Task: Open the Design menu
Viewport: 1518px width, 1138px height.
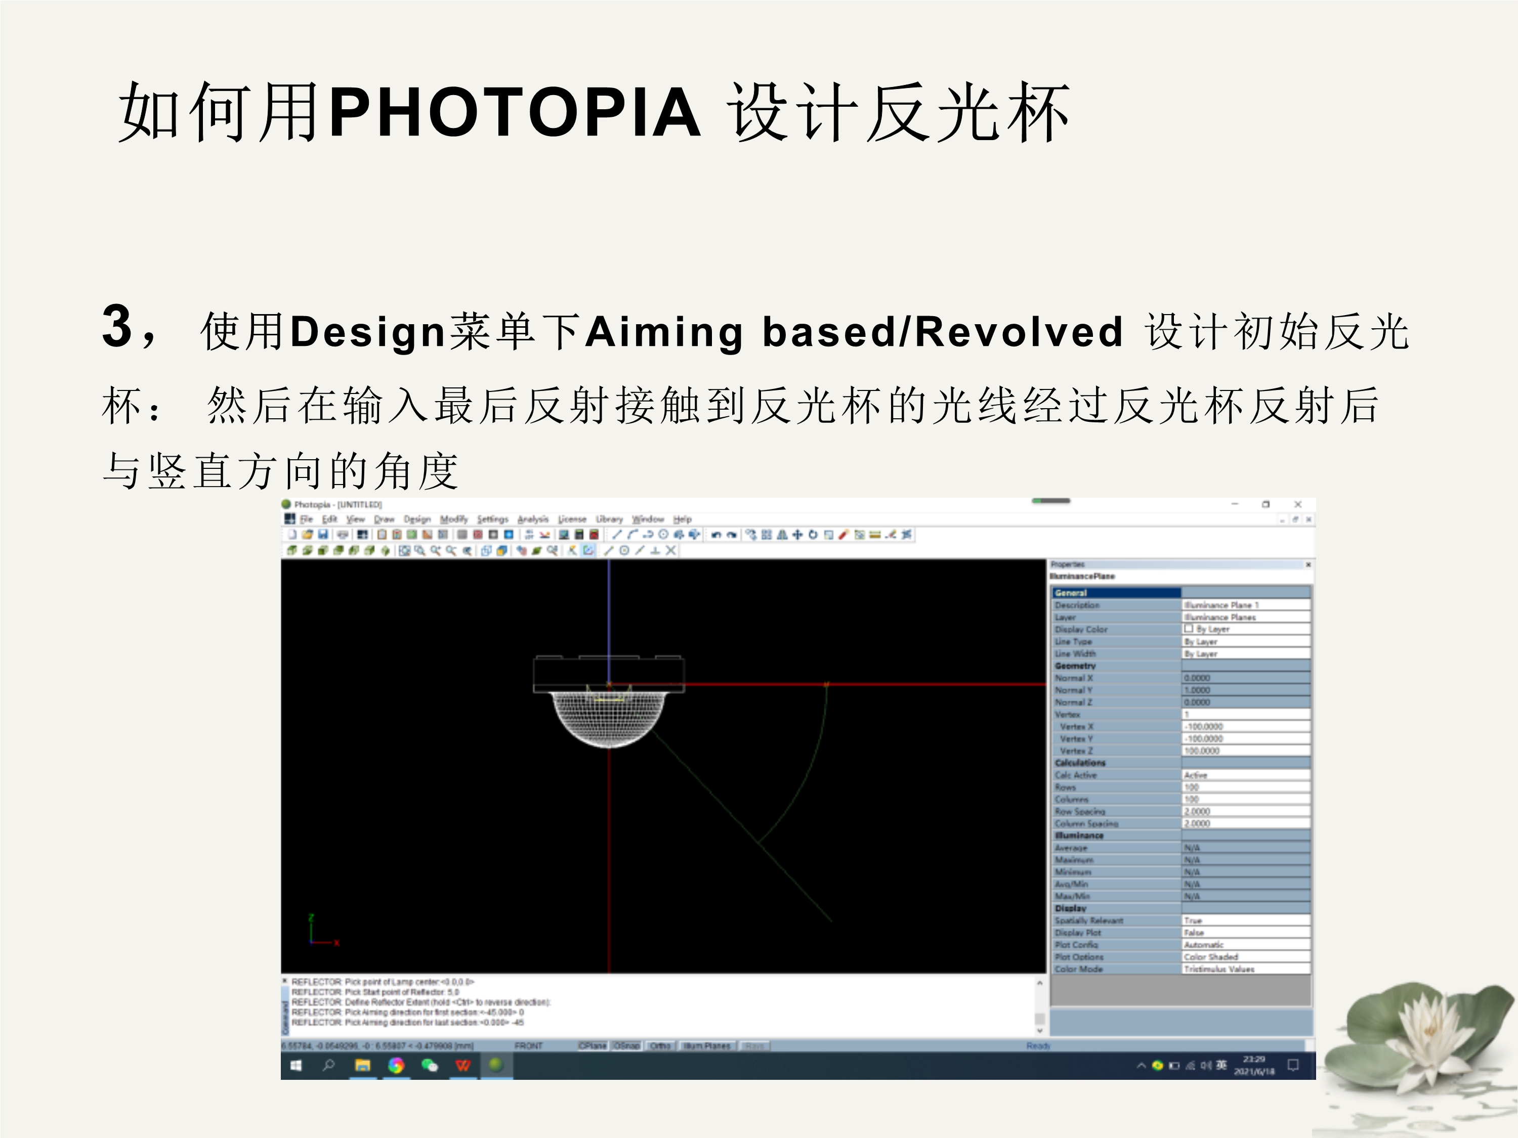Action: (416, 519)
